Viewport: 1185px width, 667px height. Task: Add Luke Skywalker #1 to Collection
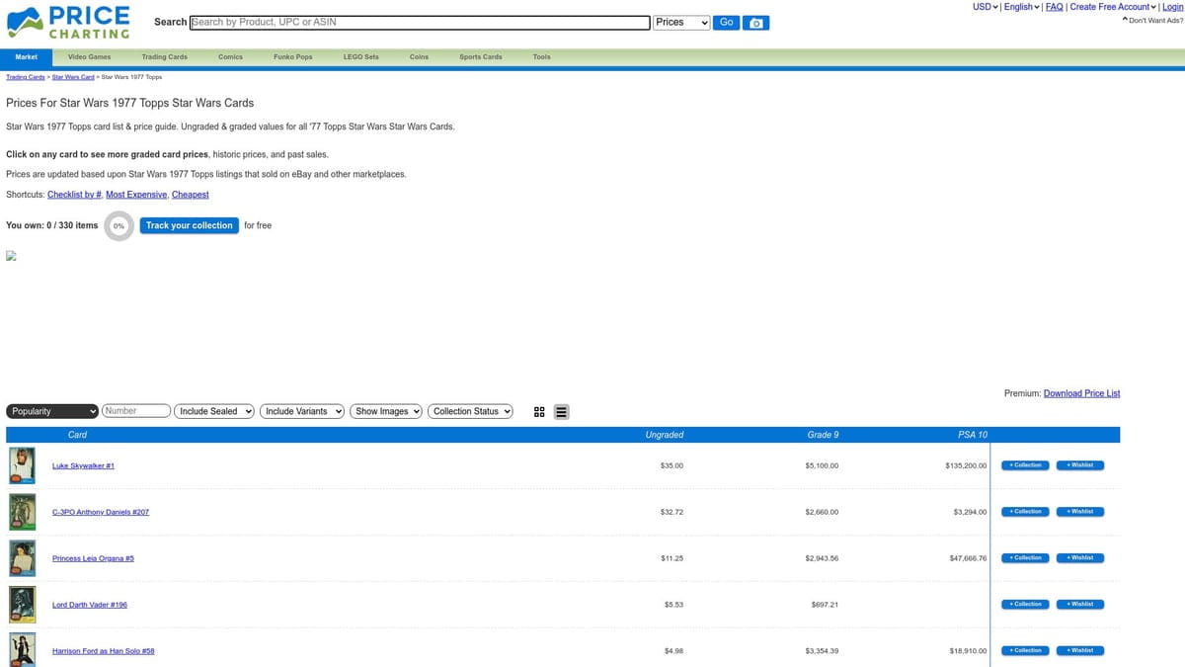coord(1026,465)
